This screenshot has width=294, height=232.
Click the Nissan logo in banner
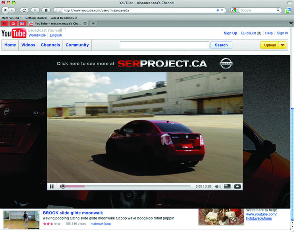coord(226,63)
